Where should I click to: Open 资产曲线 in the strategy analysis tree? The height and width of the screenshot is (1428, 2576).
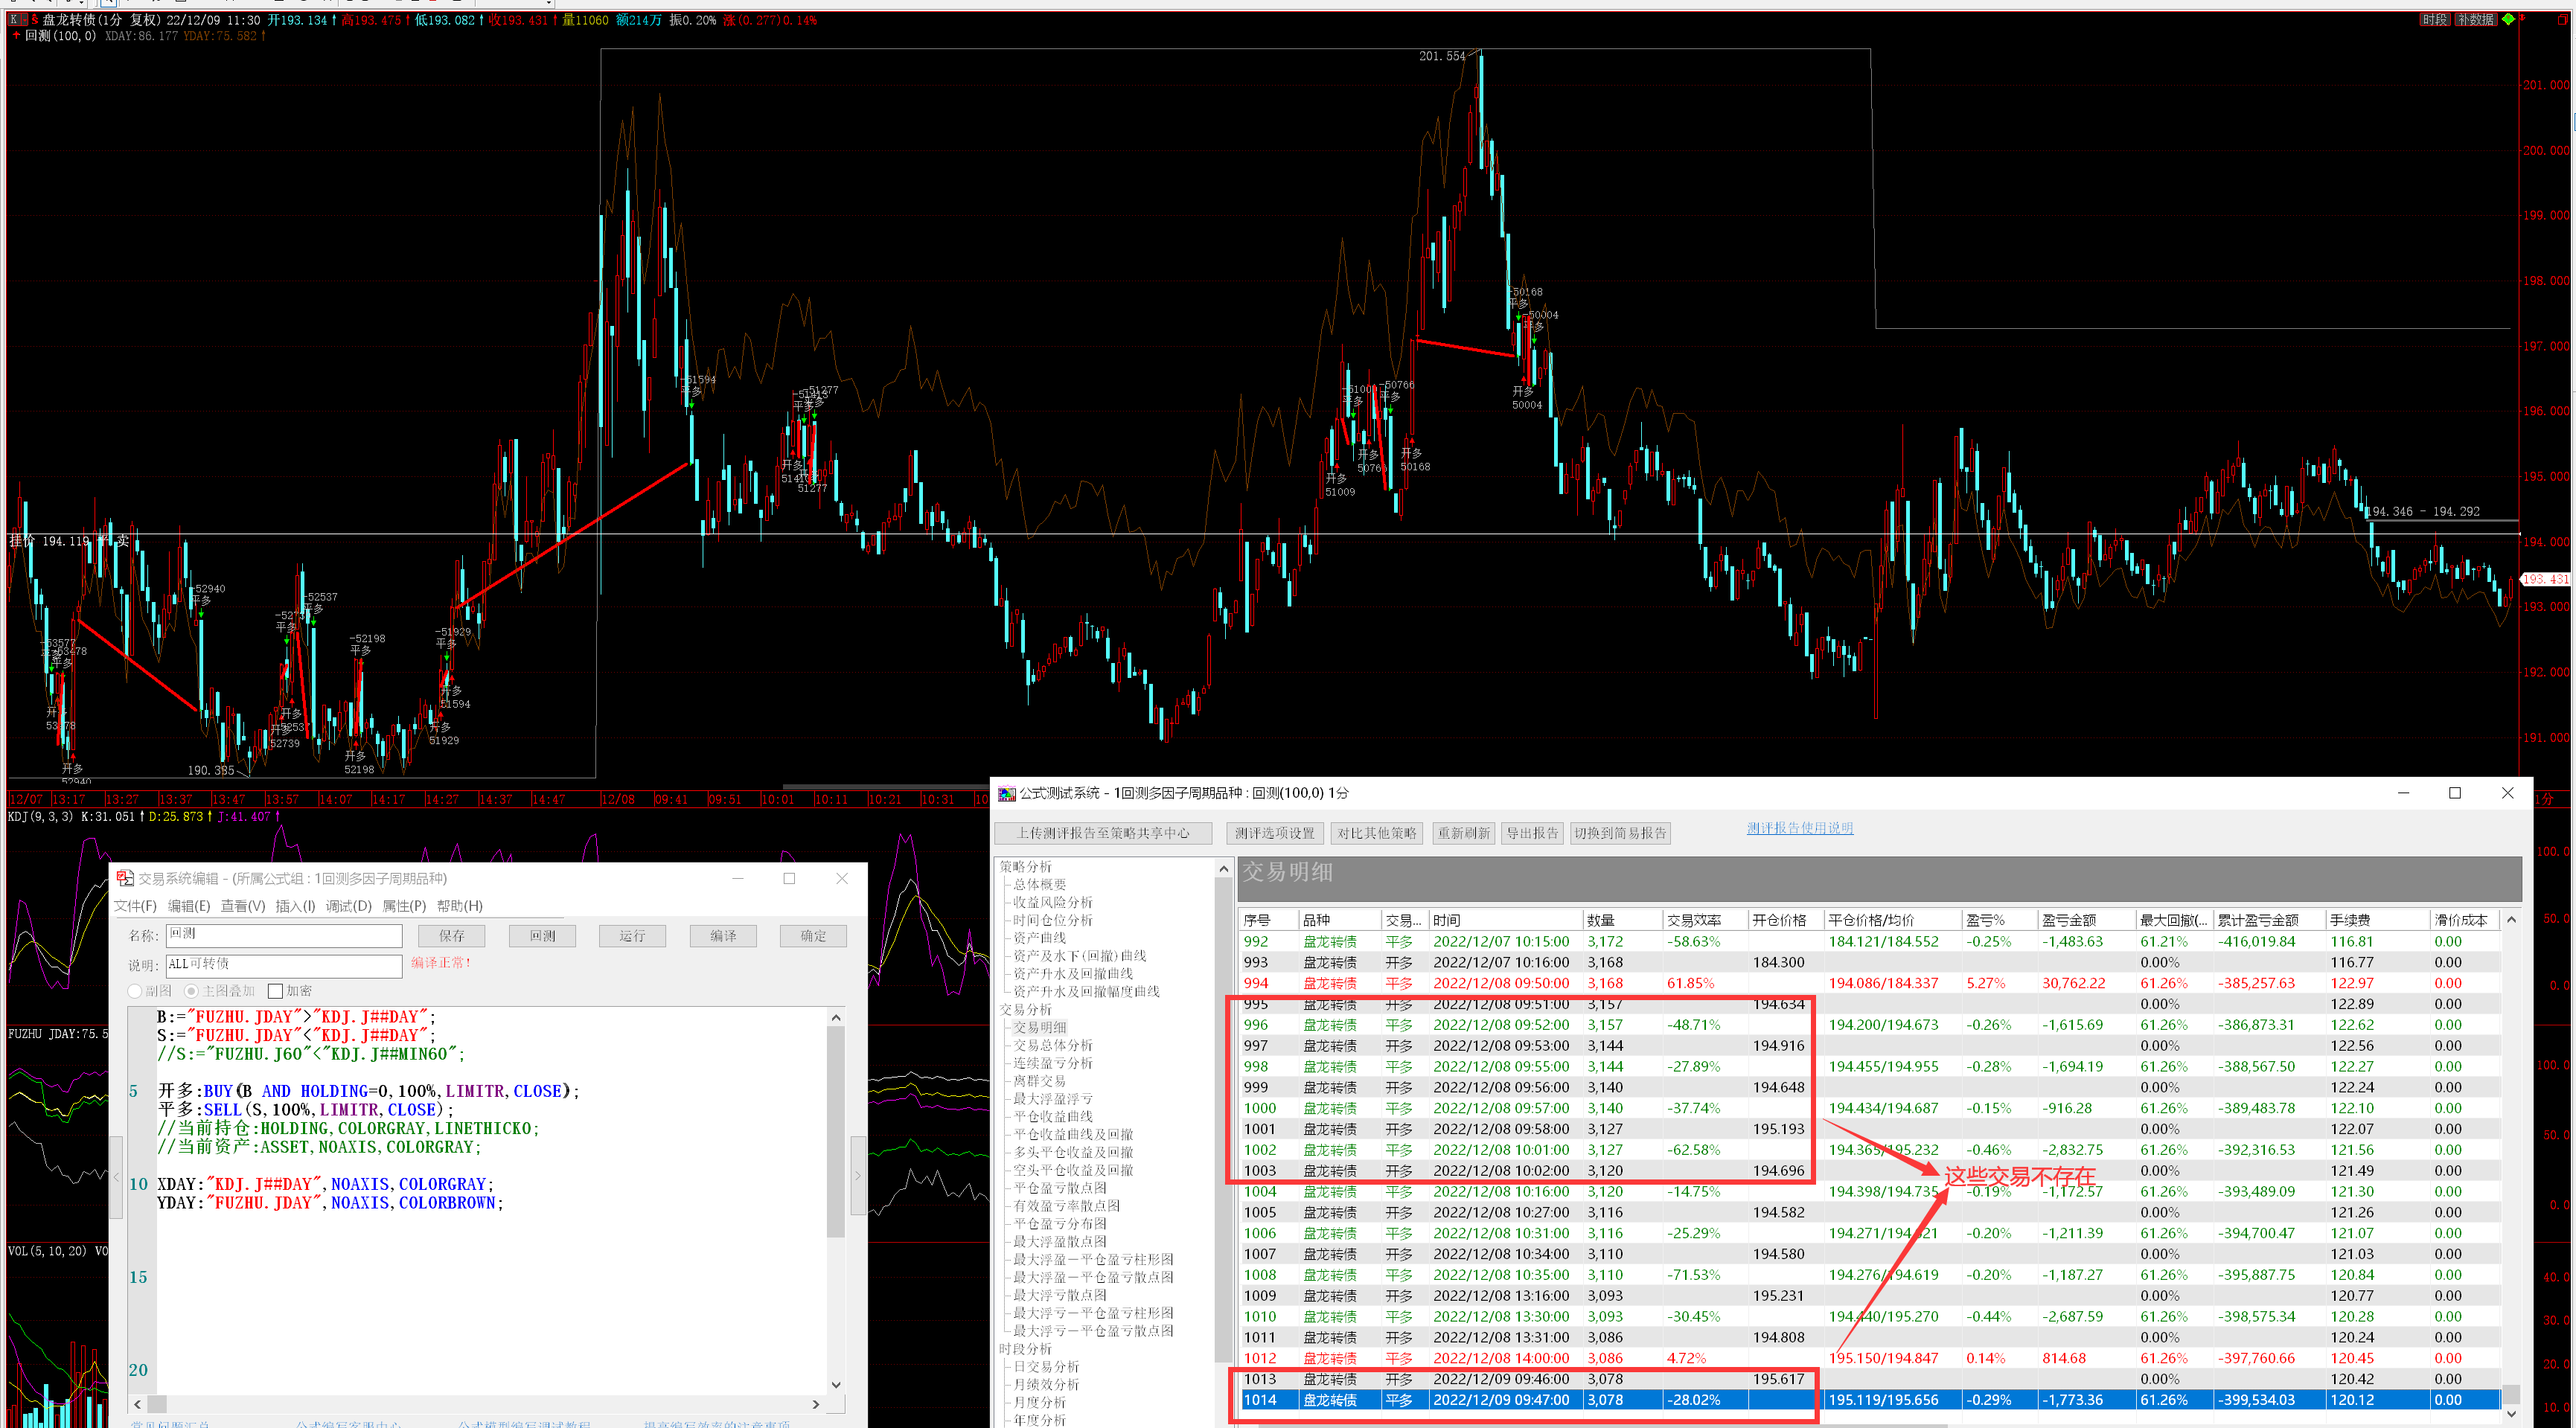pyautogui.click(x=1039, y=938)
